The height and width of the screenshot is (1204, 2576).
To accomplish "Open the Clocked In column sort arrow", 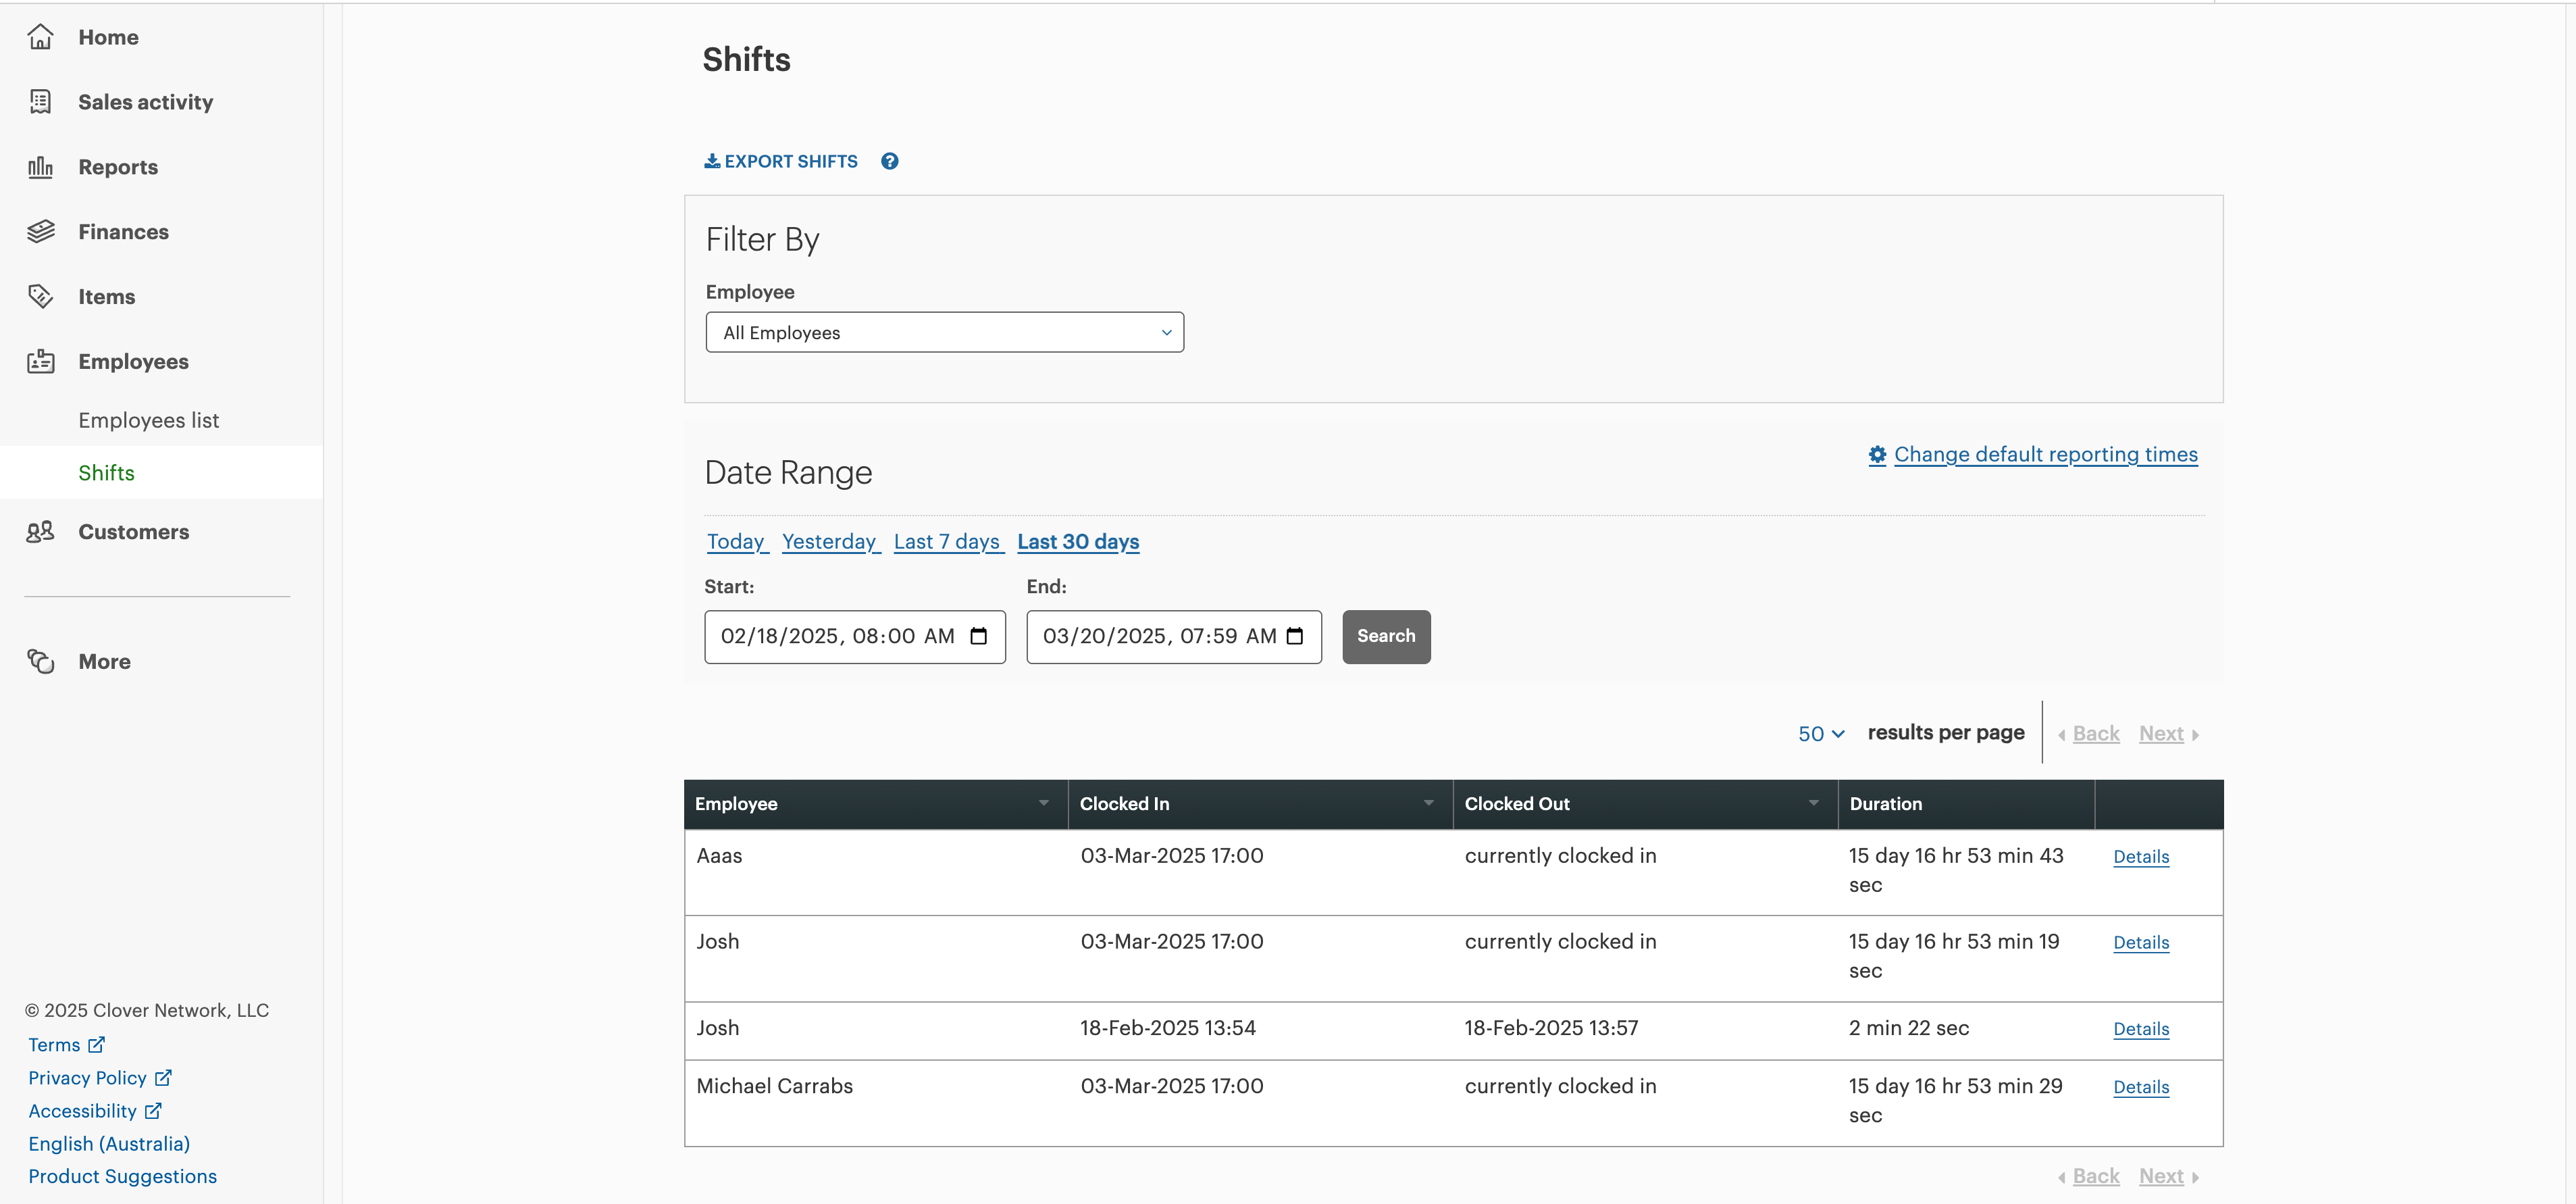I will [x=1428, y=803].
